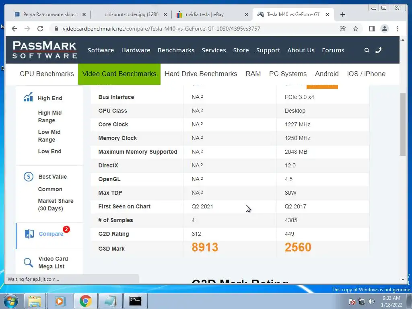Open the High Mid Range sidebar link
Screen dimensions: 412x309
(x=49, y=116)
